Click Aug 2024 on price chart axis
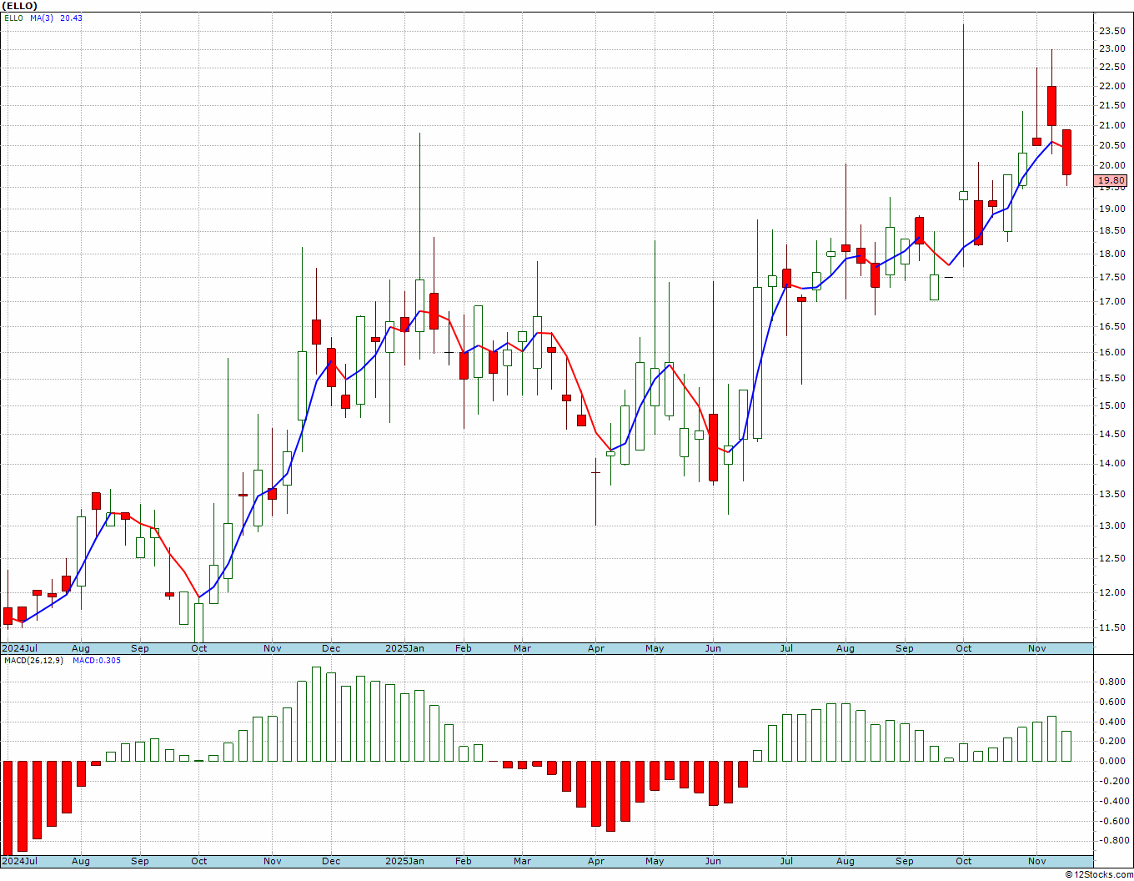Screen dimensions: 1134x881 81,648
